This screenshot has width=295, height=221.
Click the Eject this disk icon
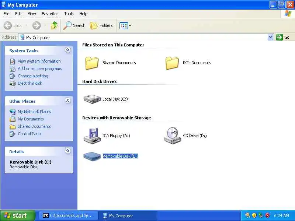point(13,84)
